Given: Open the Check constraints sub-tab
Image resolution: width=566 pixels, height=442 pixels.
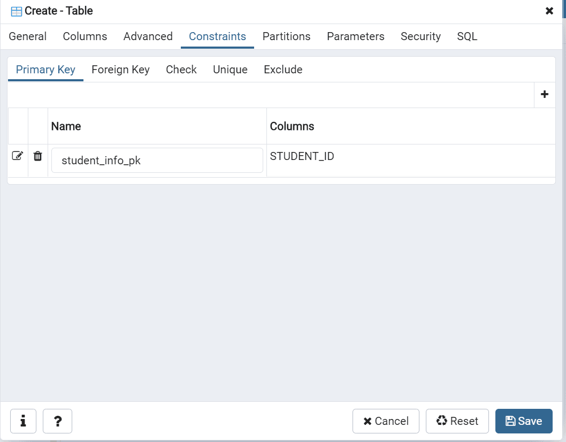Looking at the screenshot, I should [x=181, y=70].
